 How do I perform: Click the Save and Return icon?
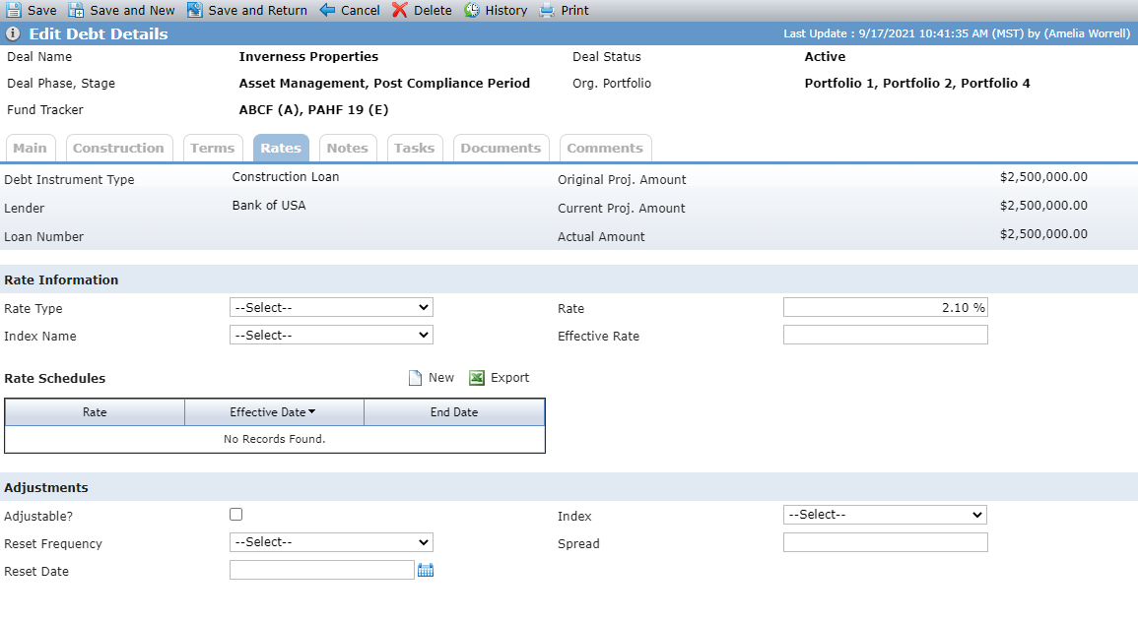(x=194, y=10)
